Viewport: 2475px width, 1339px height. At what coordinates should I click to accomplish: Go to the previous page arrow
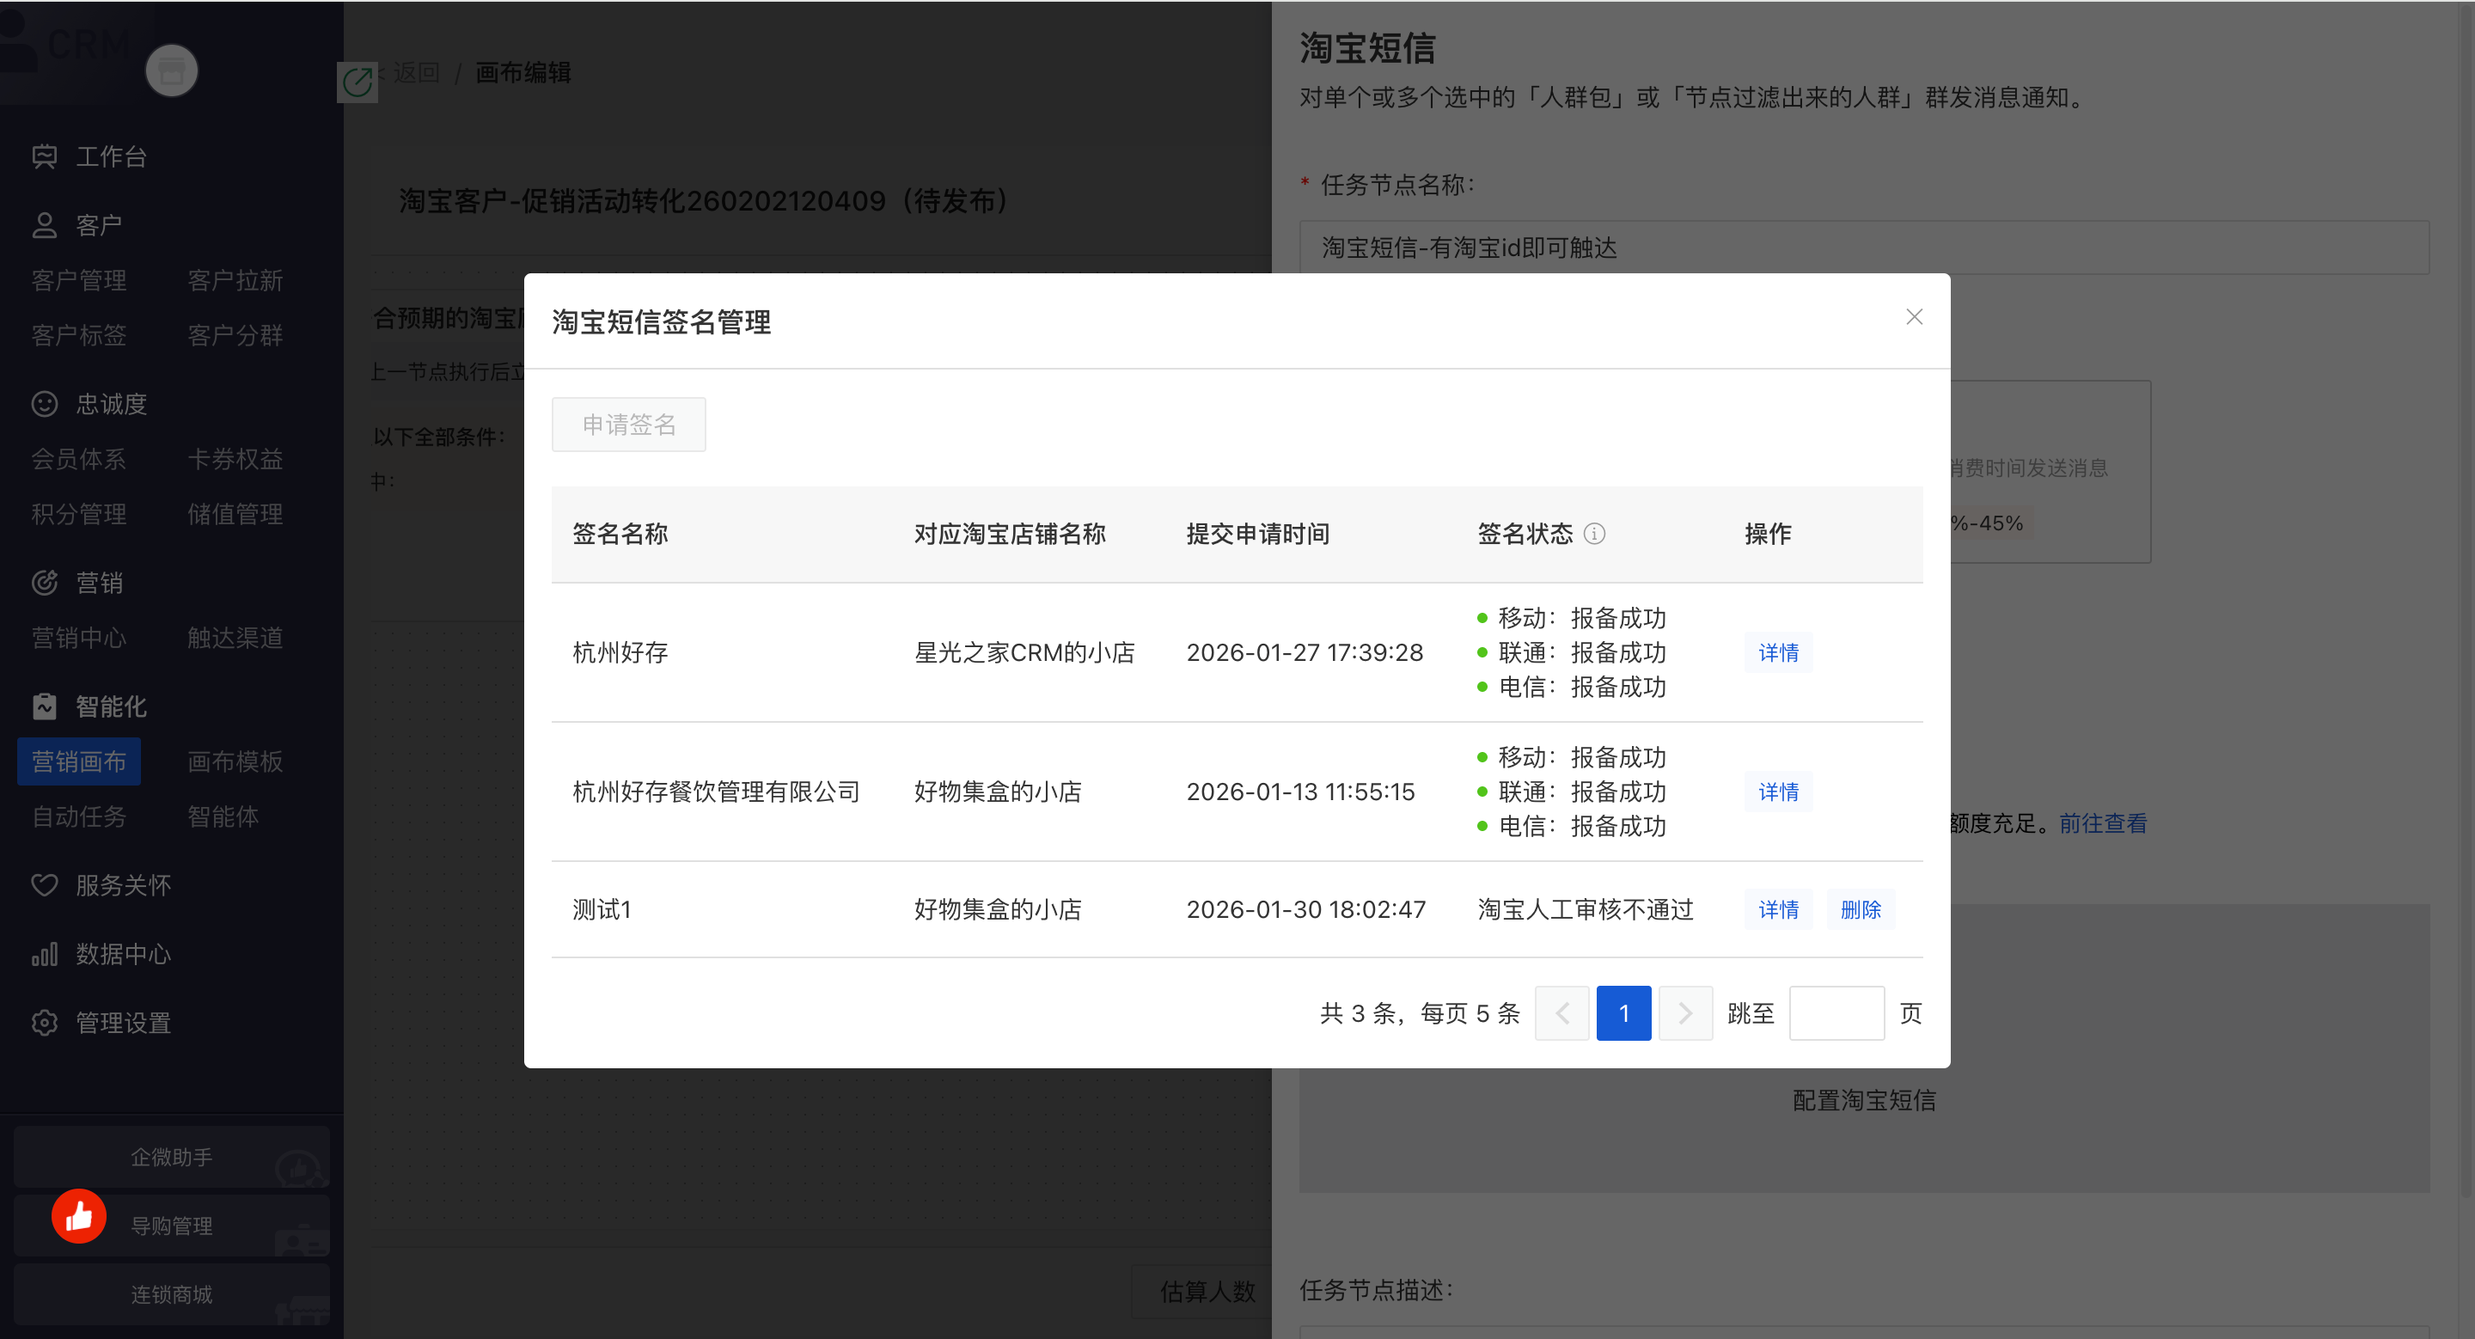[1562, 1013]
